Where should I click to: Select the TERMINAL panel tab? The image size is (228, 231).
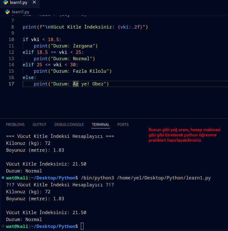tap(101, 125)
